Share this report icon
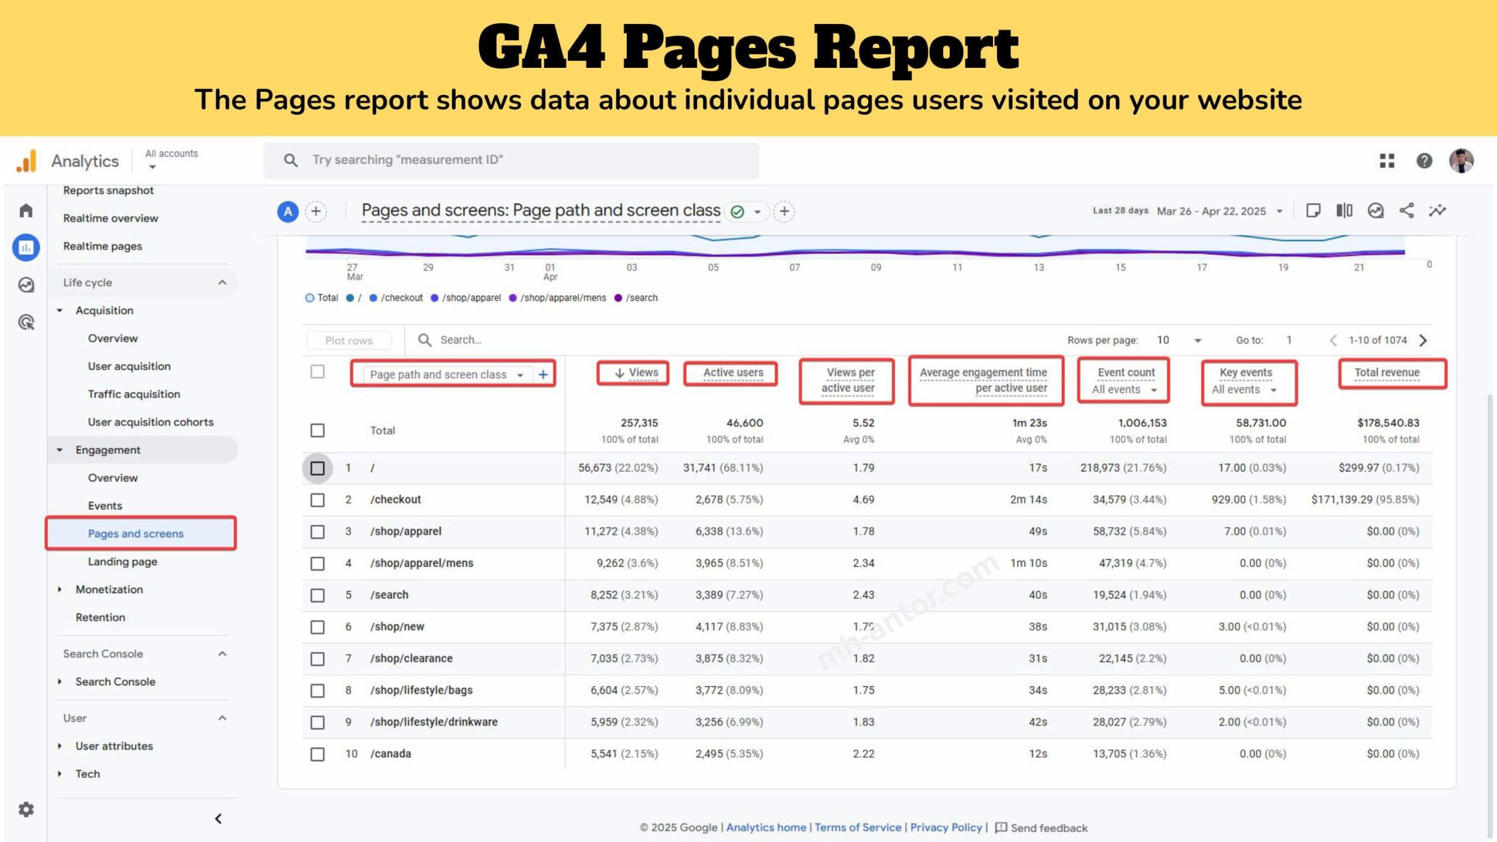Viewport: 1497px width, 842px height. pyautogui.click(x=1406, y=210)
